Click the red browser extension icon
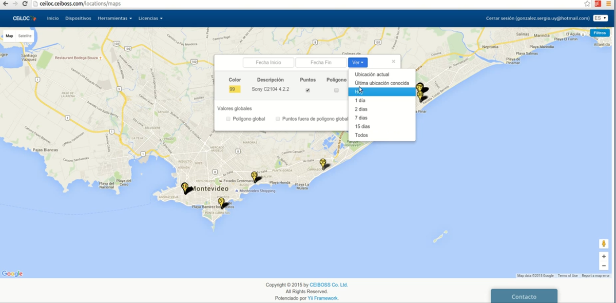Image resolution: width=616 pixels, height=303 pixels. pyautogui.click(x=598, y=4)
